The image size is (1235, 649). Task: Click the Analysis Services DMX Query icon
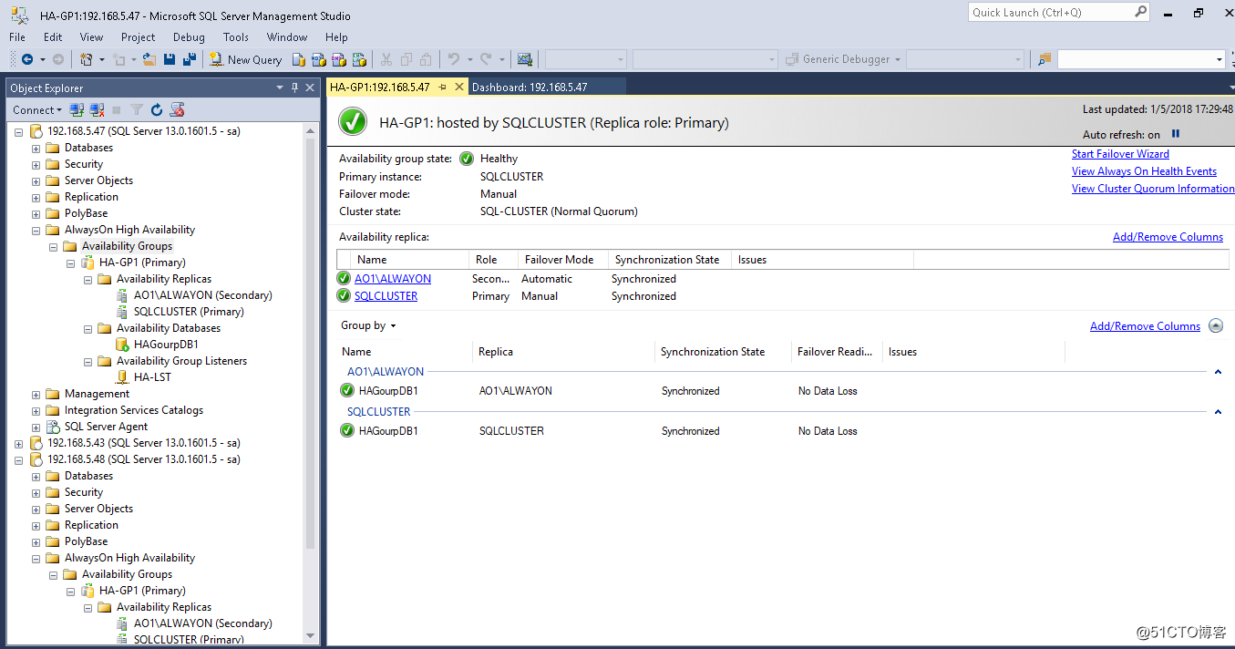coord(339,59)
